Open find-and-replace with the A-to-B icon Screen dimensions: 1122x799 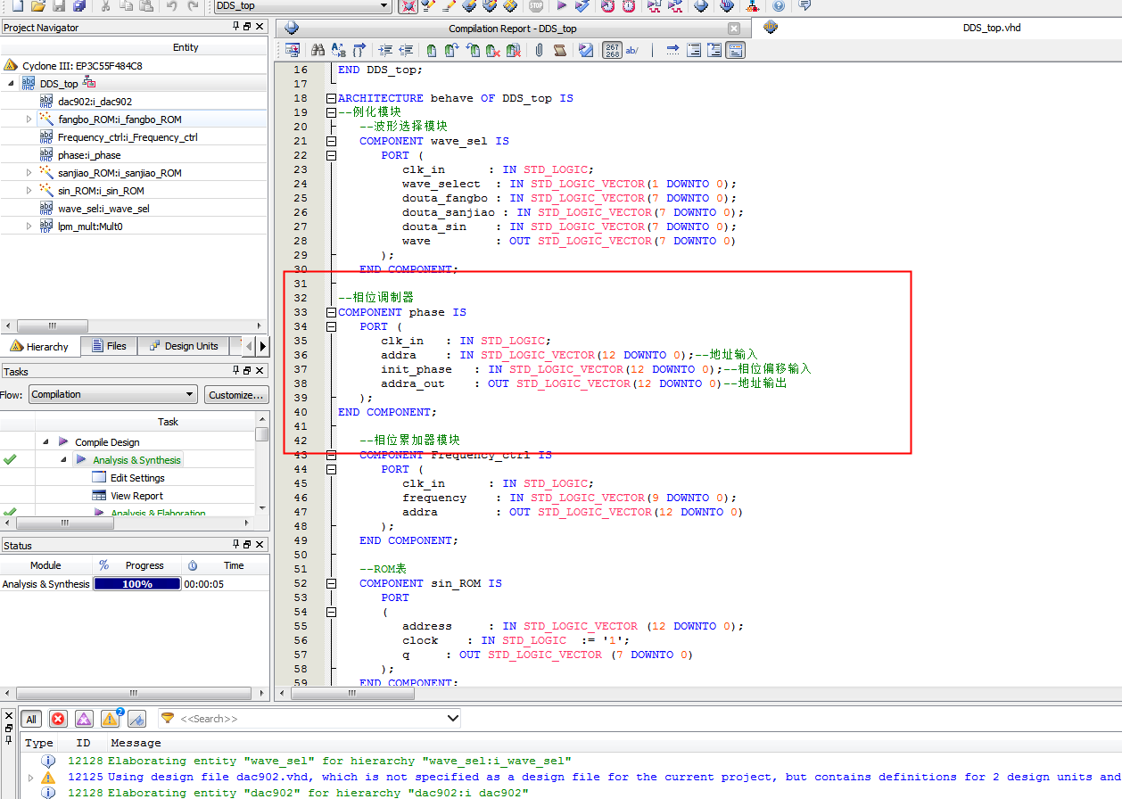(339, 50)
